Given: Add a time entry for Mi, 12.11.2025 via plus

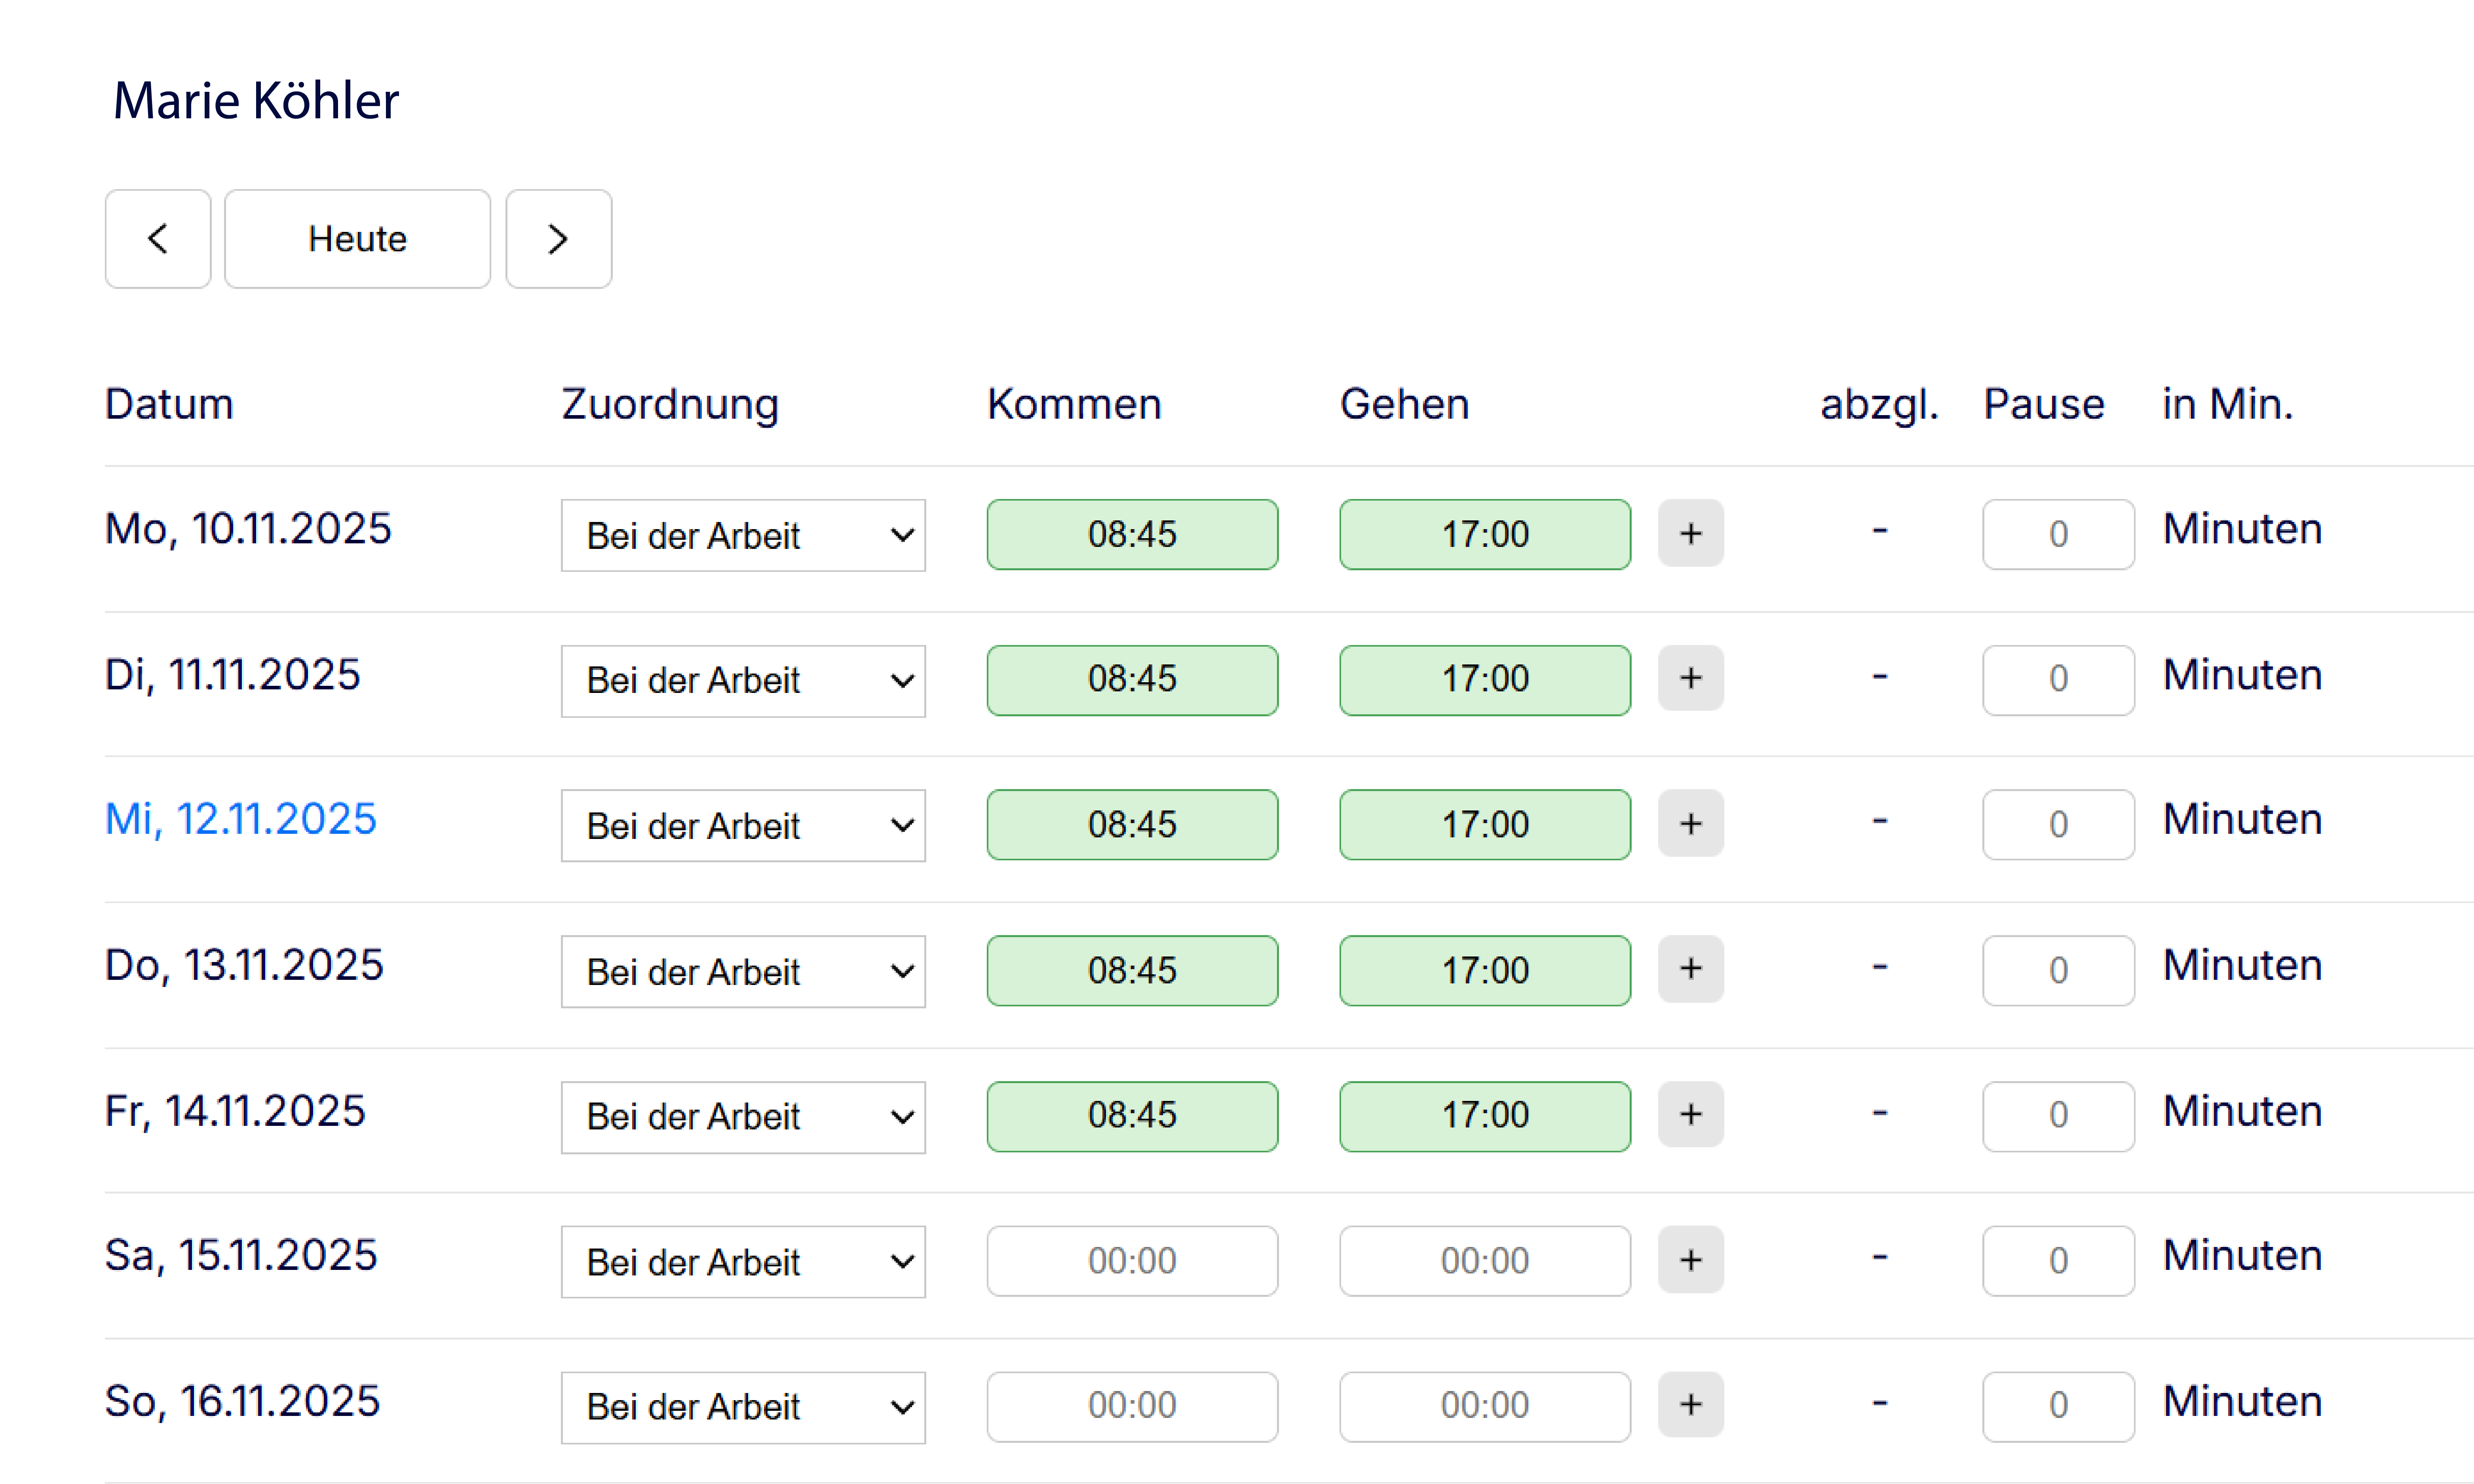Looking at the screenshot, I should pos(1690,824).
